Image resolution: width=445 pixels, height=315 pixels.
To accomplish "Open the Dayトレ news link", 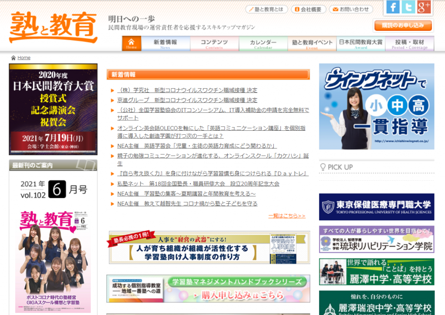I will click(x=213, y=174).
